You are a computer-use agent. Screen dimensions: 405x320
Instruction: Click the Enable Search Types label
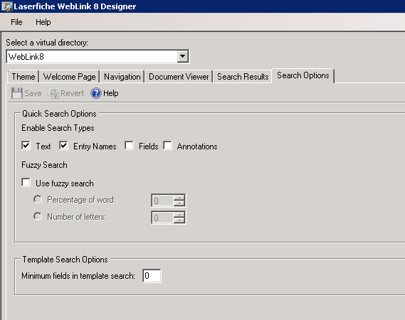point(58,128)
